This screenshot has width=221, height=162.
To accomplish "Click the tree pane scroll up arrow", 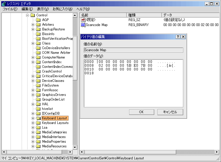I will [75, 15].
